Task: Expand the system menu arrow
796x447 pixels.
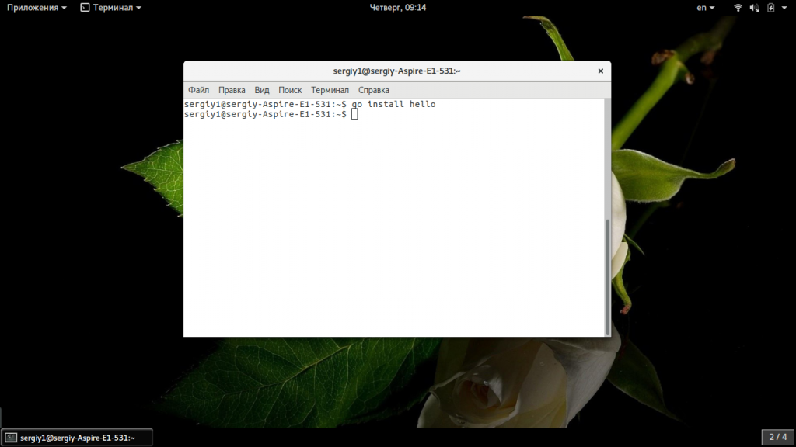Action: pos(784,8)
